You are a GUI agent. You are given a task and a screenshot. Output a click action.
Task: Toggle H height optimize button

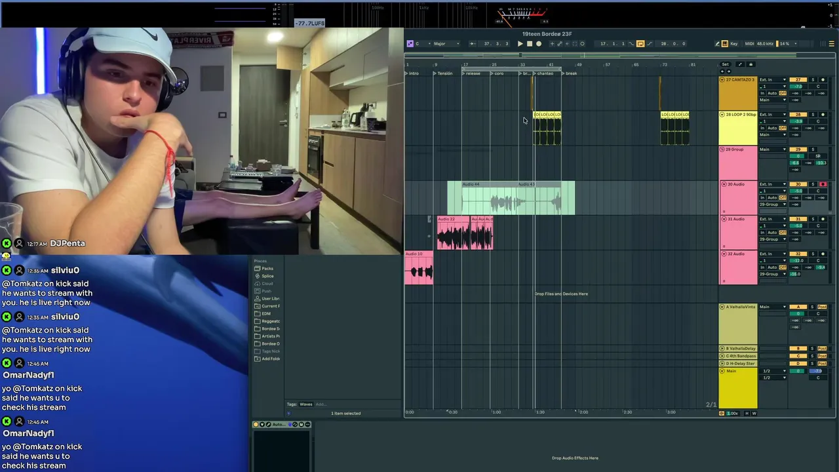(x=747, y=413)
